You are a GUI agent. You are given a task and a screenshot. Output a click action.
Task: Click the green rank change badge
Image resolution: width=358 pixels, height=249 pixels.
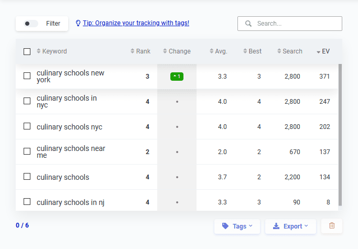[x=177, y=77]
